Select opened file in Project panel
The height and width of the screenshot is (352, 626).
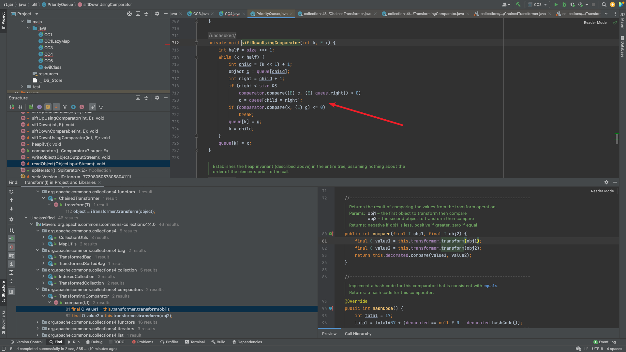(x=129, y=14)
